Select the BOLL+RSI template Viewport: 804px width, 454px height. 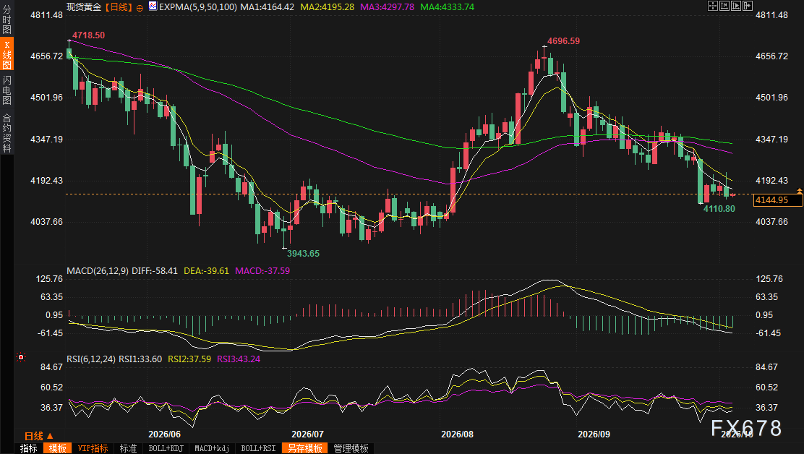[x=258, y=448]
